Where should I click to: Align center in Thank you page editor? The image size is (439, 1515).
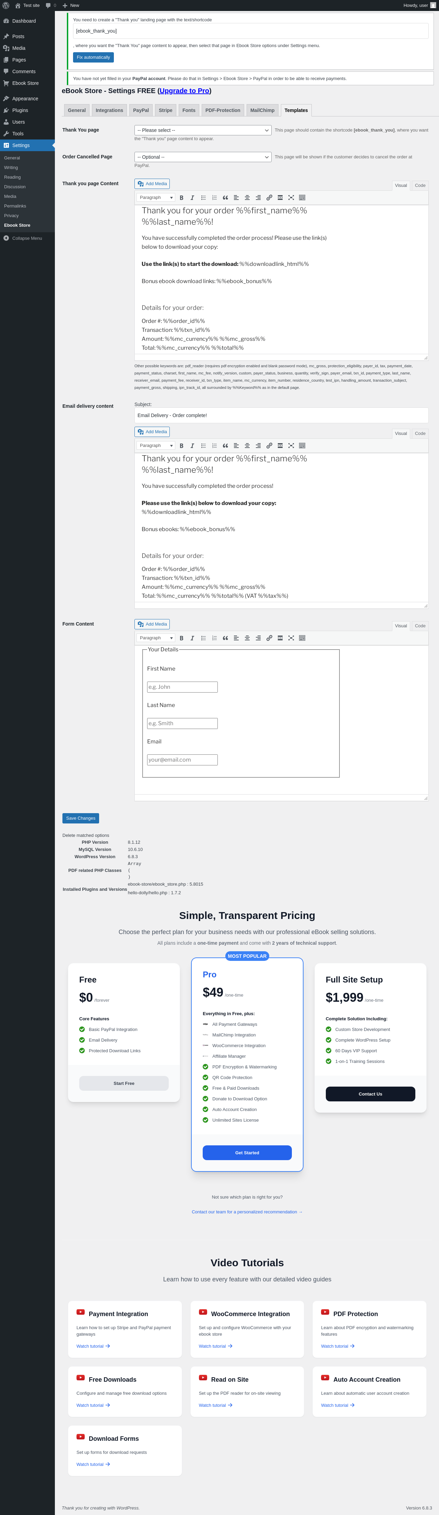pos(247,198)
